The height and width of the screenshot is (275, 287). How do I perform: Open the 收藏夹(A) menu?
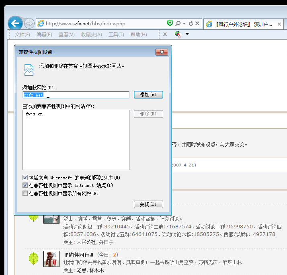click(92, 35)
